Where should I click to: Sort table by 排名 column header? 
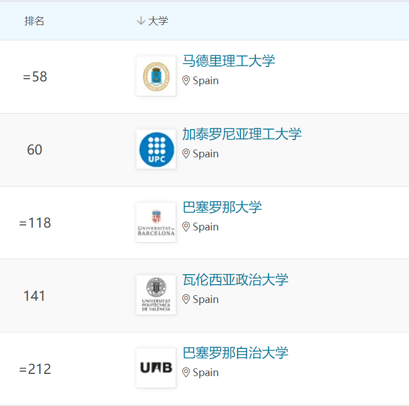click(x=34, y=21)
